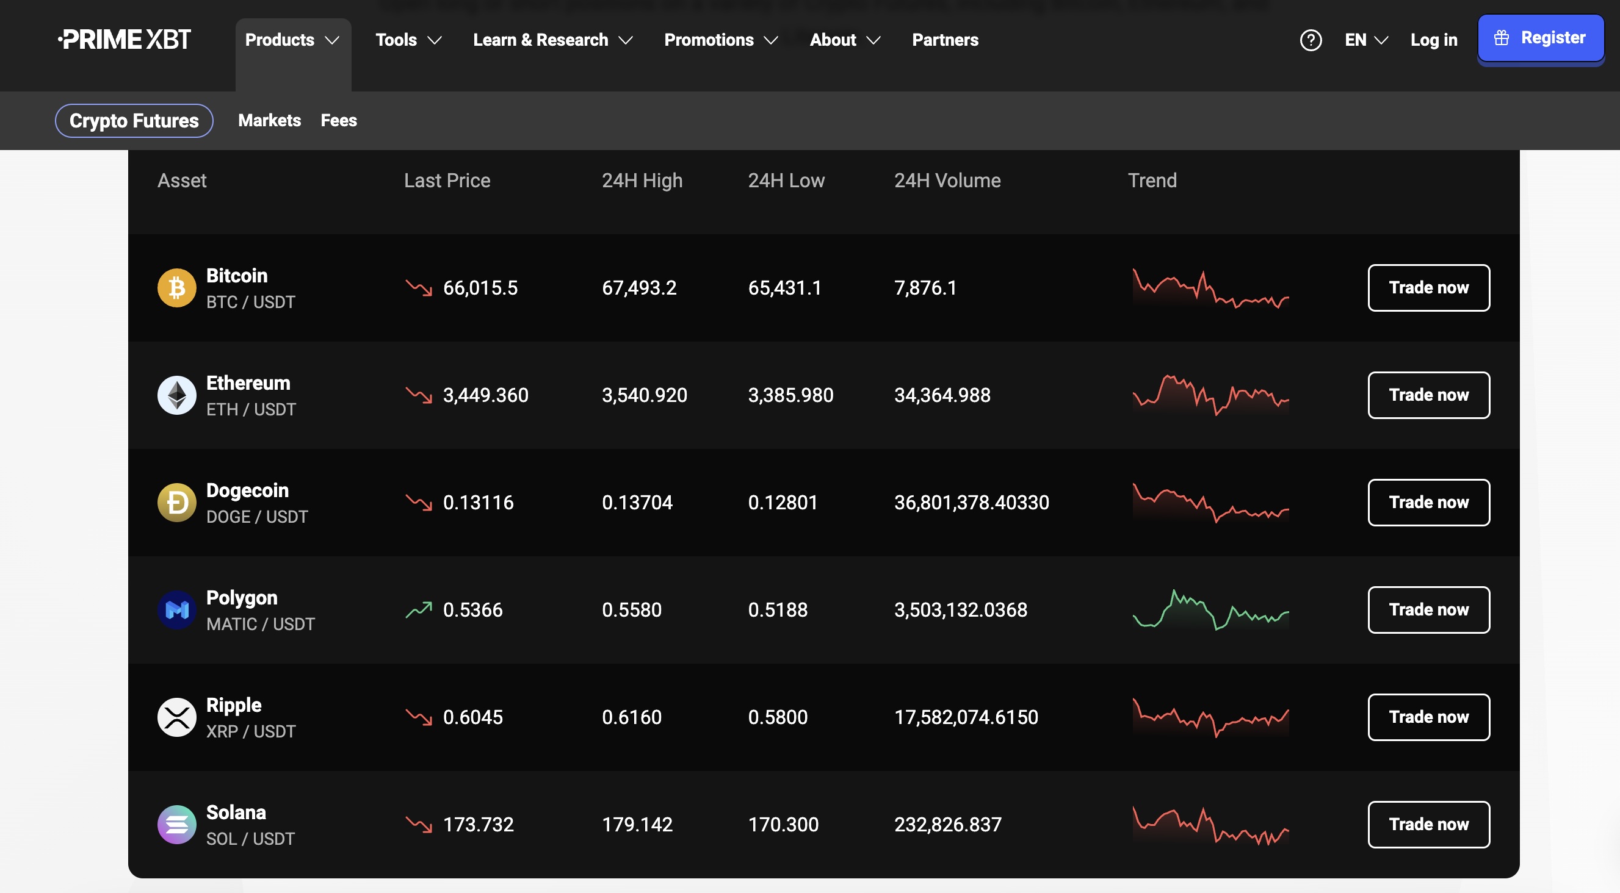The height and width of the screenshot is (893, 1620).
Task: Open the Ripple trend sparkline chart
Action: point(1210,717)
